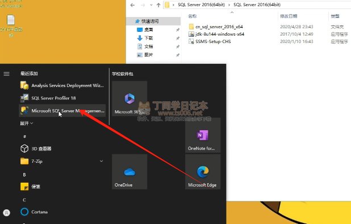The width and height of the screenshot is (351, 224).
Task: Select Quick Access in navigation pane
Action: click(153, 21)
